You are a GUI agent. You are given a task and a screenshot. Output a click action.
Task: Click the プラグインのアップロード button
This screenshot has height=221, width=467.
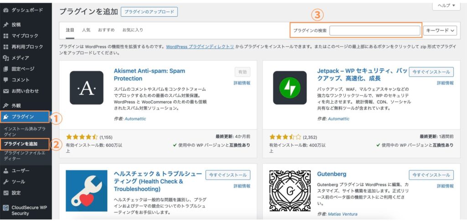(149, 12)
